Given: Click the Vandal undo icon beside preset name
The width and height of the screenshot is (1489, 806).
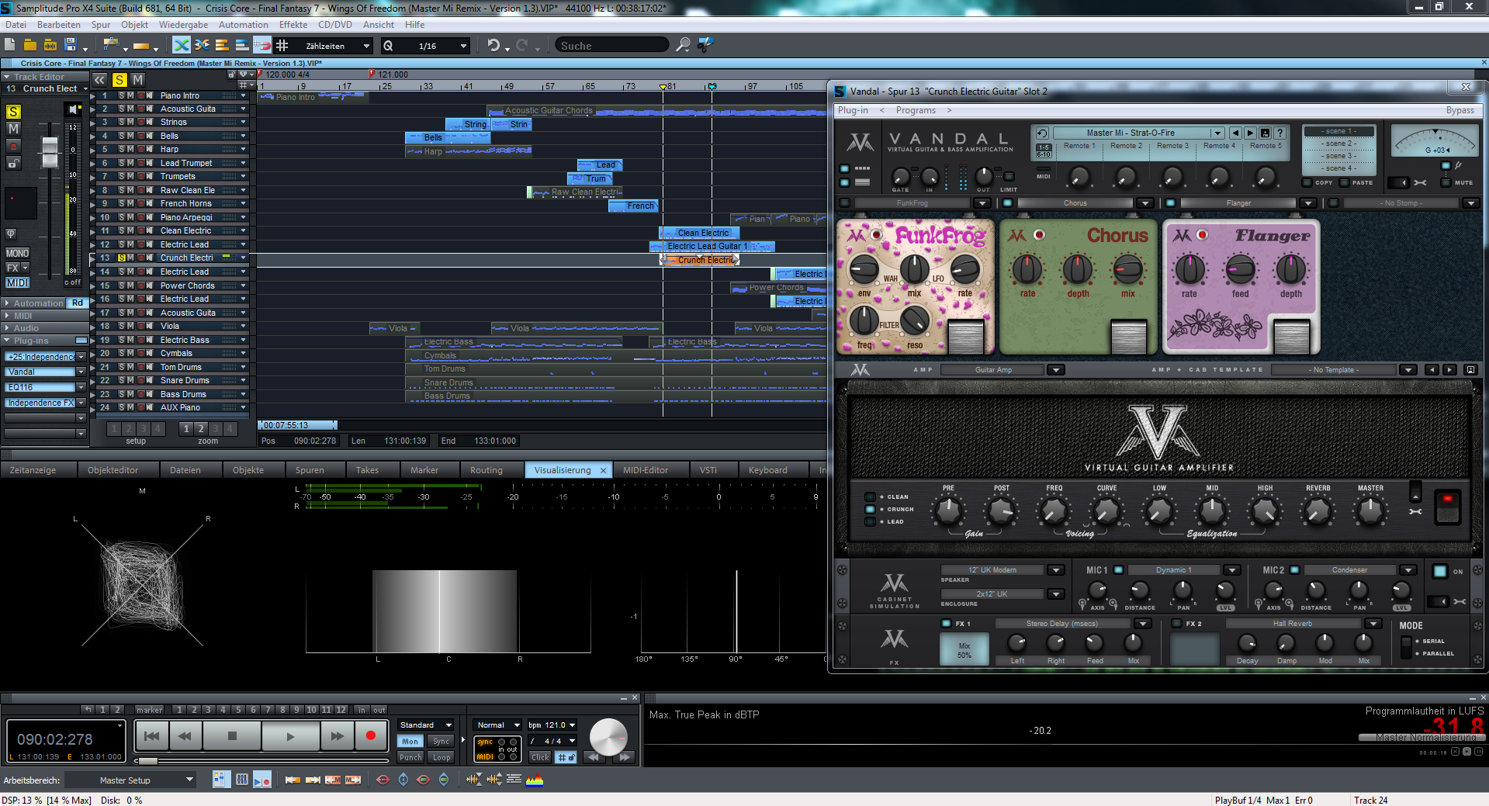Looking at the screenshot, I should (x=1042, y=133).
